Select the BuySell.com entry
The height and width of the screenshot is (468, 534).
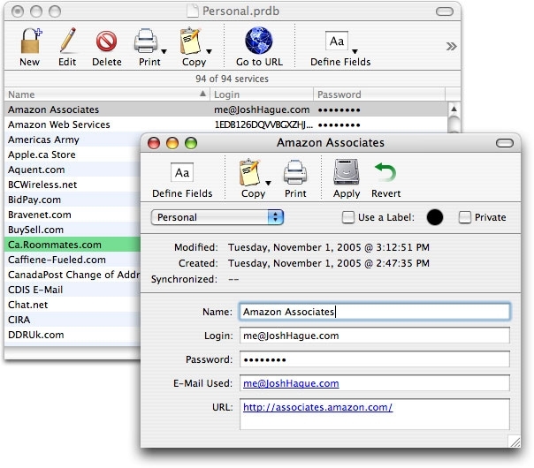tap(72, 230)
